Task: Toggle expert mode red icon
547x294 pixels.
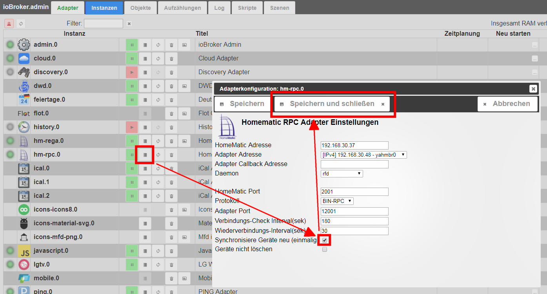Action: 9,24
